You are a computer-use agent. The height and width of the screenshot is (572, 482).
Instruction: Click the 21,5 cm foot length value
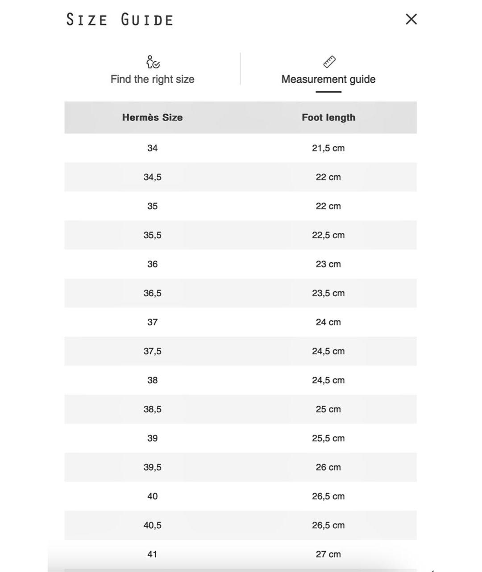(x=328, y=148)
